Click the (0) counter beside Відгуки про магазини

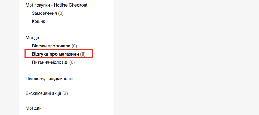pos(83,54)
